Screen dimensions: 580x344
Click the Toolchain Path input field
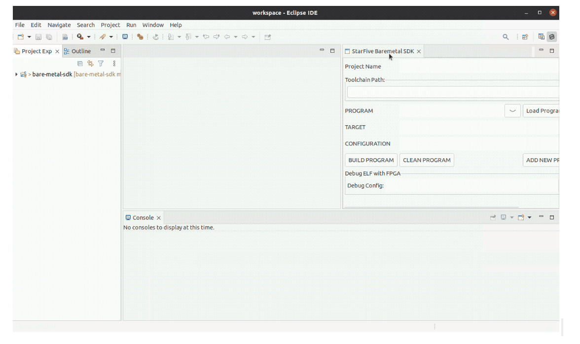(x=453, y=92)
